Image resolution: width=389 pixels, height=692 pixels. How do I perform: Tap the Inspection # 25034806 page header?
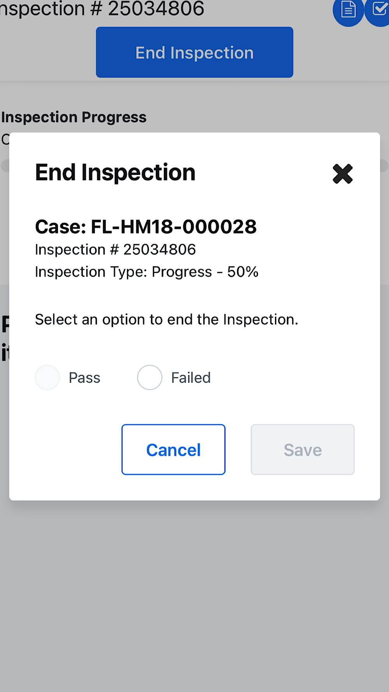(x=102, y=9)
